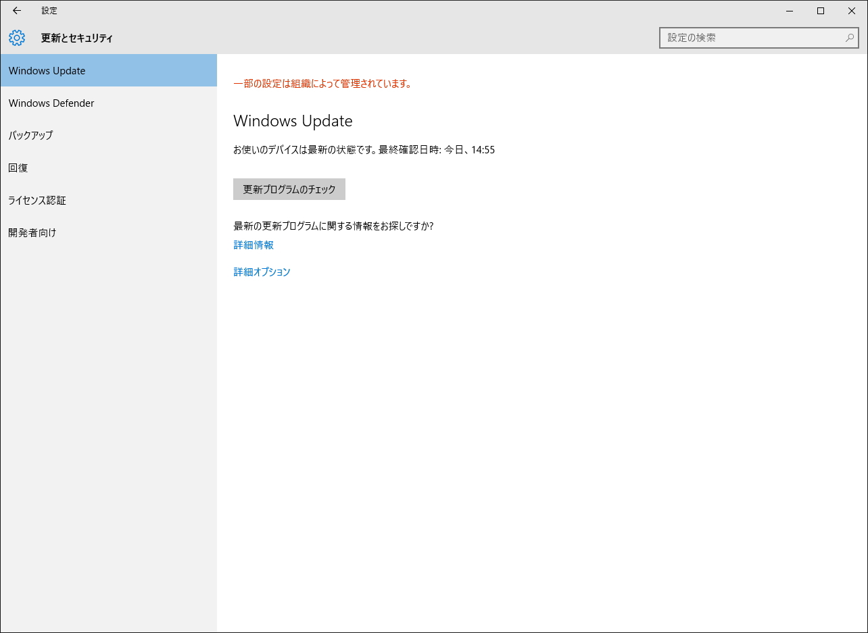Click the status text お使いのデバイスは最新の状態です
This screenshot has width=868, height=633.
304,150
